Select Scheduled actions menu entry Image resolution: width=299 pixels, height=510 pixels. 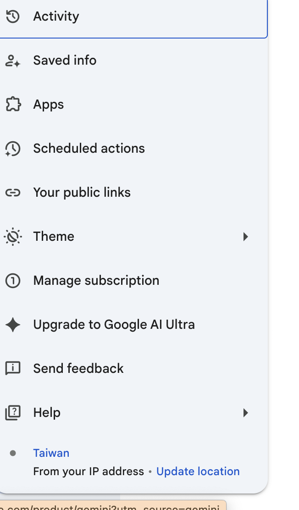133,148
